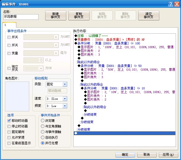Click the 变量 selector arrow
The width and height of the screenshot is (181, 160).
pyautogui.click(x=56, y=53)
